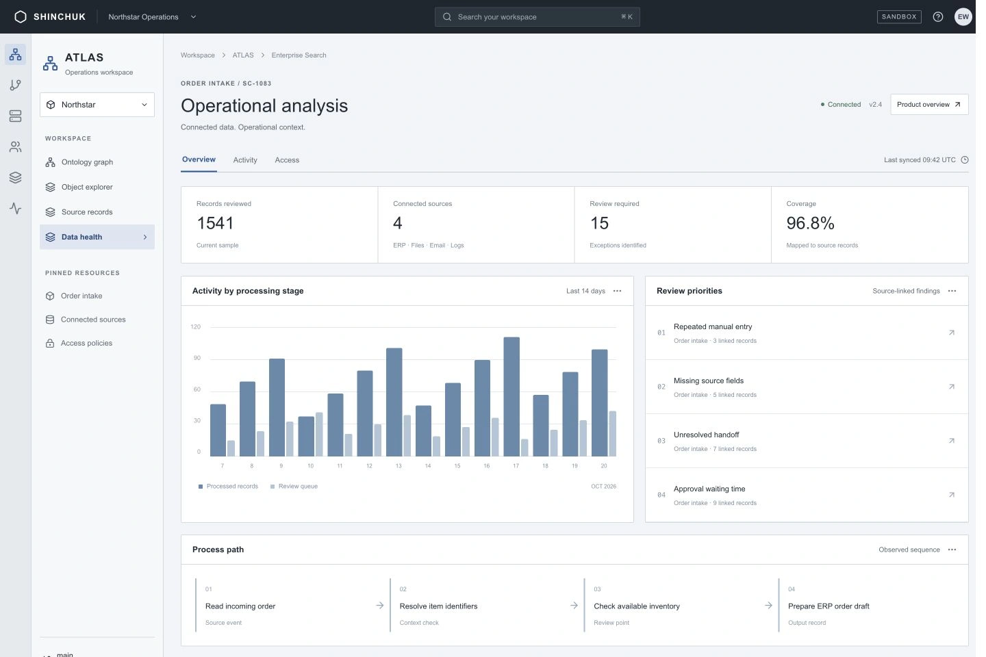Image resolution: width=986 pixels, height=657 pixels.
Task: Expand the Data health chevron
Action: tap(144, 237)
